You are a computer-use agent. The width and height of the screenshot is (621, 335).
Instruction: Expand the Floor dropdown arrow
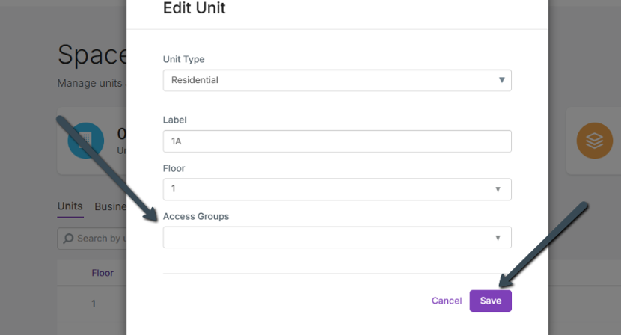pos(498,189)
